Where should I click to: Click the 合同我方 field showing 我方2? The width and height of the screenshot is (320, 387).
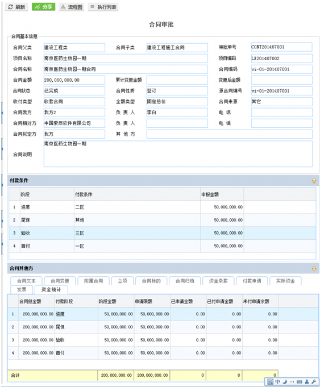[x=74, y=113]
